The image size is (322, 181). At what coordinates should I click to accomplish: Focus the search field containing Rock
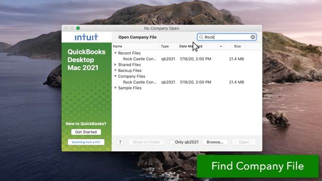point(227,37)
